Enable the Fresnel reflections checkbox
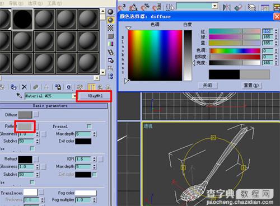 (x=89, y=127)
